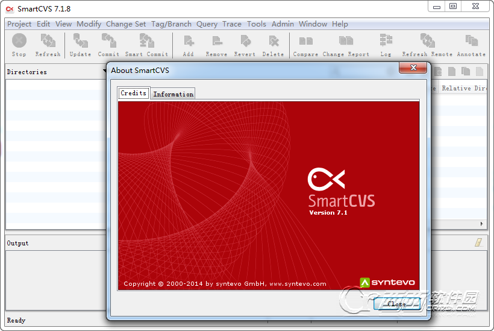Click the Add toolbar icon
Image resolution: width=494 pixels, height=331 pixels.
click(x=189, y=41)
